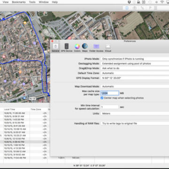Open the Geotagging Mode dropdown
The width and height of the screenshot is (169, 169).
pyautogui.click(x=135, y=63)
